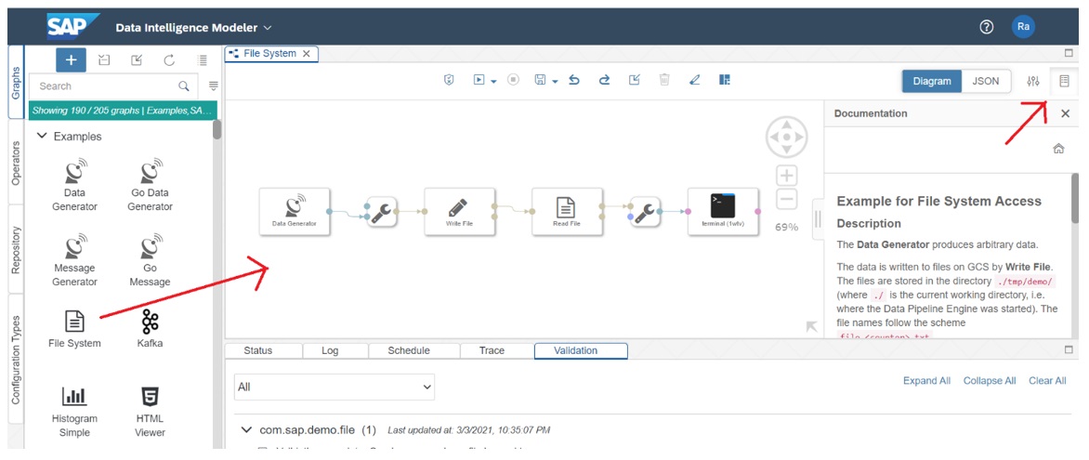Switch the view to Diagram

point(931,81)
